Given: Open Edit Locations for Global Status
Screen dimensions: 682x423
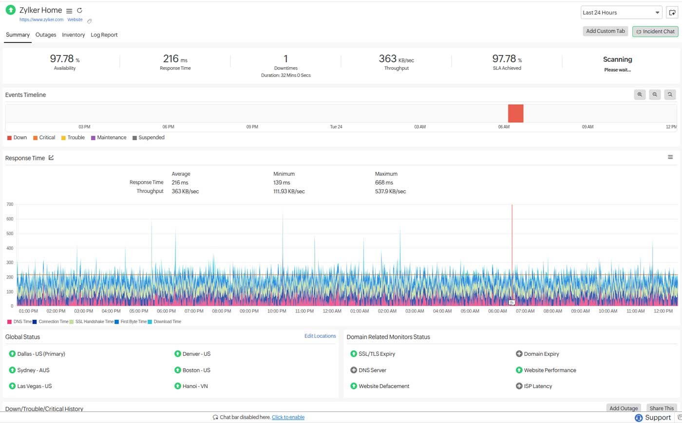Looking at the screenshot, I should pyautogui.click(x=320, y=336).
